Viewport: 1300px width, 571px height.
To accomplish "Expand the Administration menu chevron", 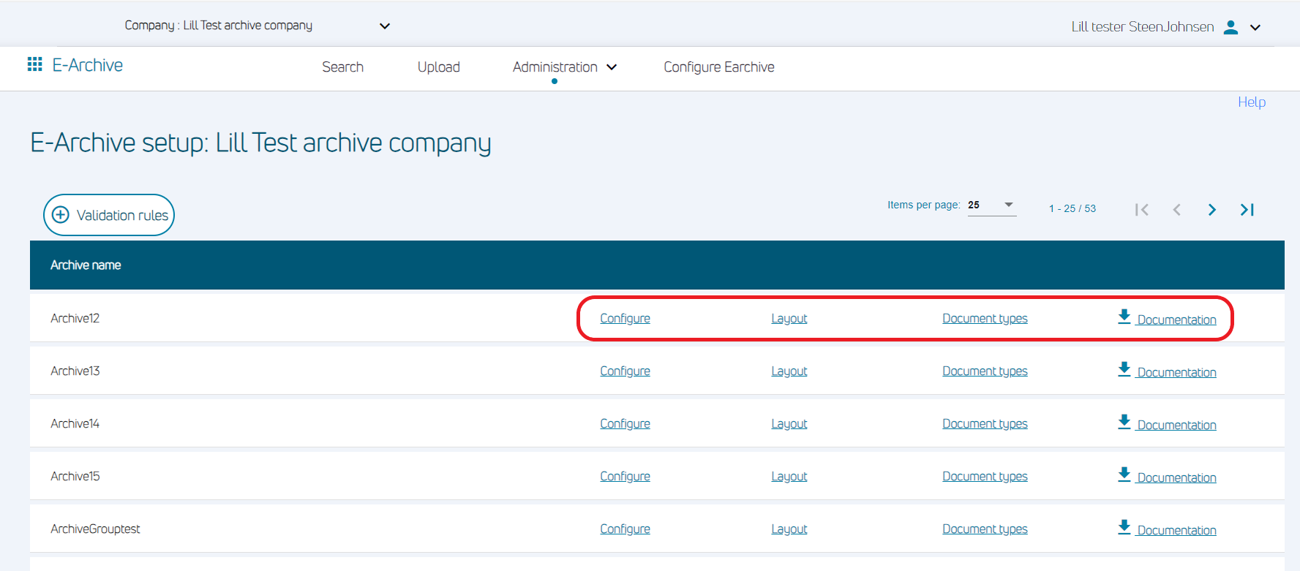I will click(x=612, y=67).
